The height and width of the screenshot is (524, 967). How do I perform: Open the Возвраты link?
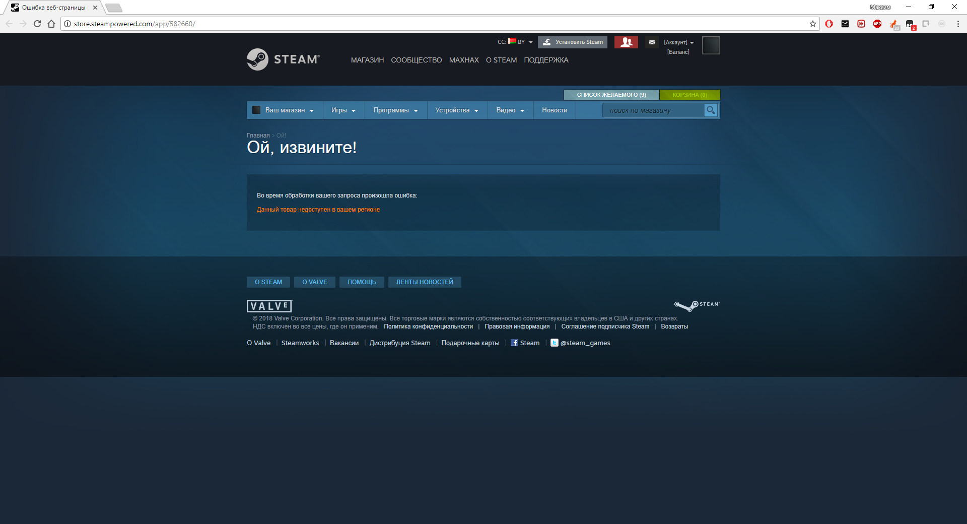(x=674, y=326)
